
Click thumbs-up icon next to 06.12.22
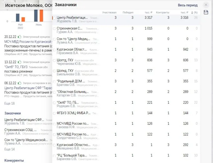[x=20, y=83]
